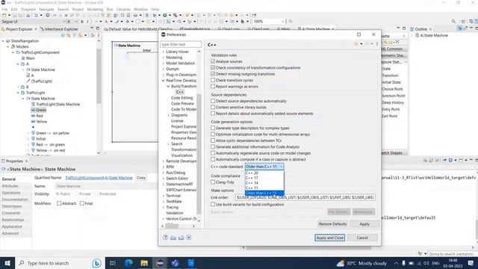Click the Preferences tree horizontal scrollbar
This screenshot has width=478, height=269.
[172, 226]
